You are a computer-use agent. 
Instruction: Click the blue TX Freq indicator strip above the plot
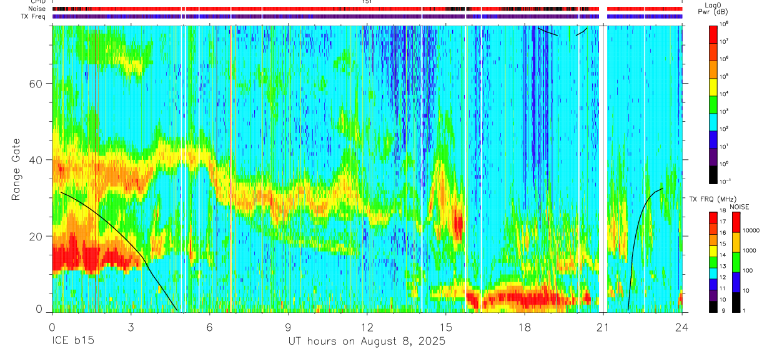pos(367,16)
